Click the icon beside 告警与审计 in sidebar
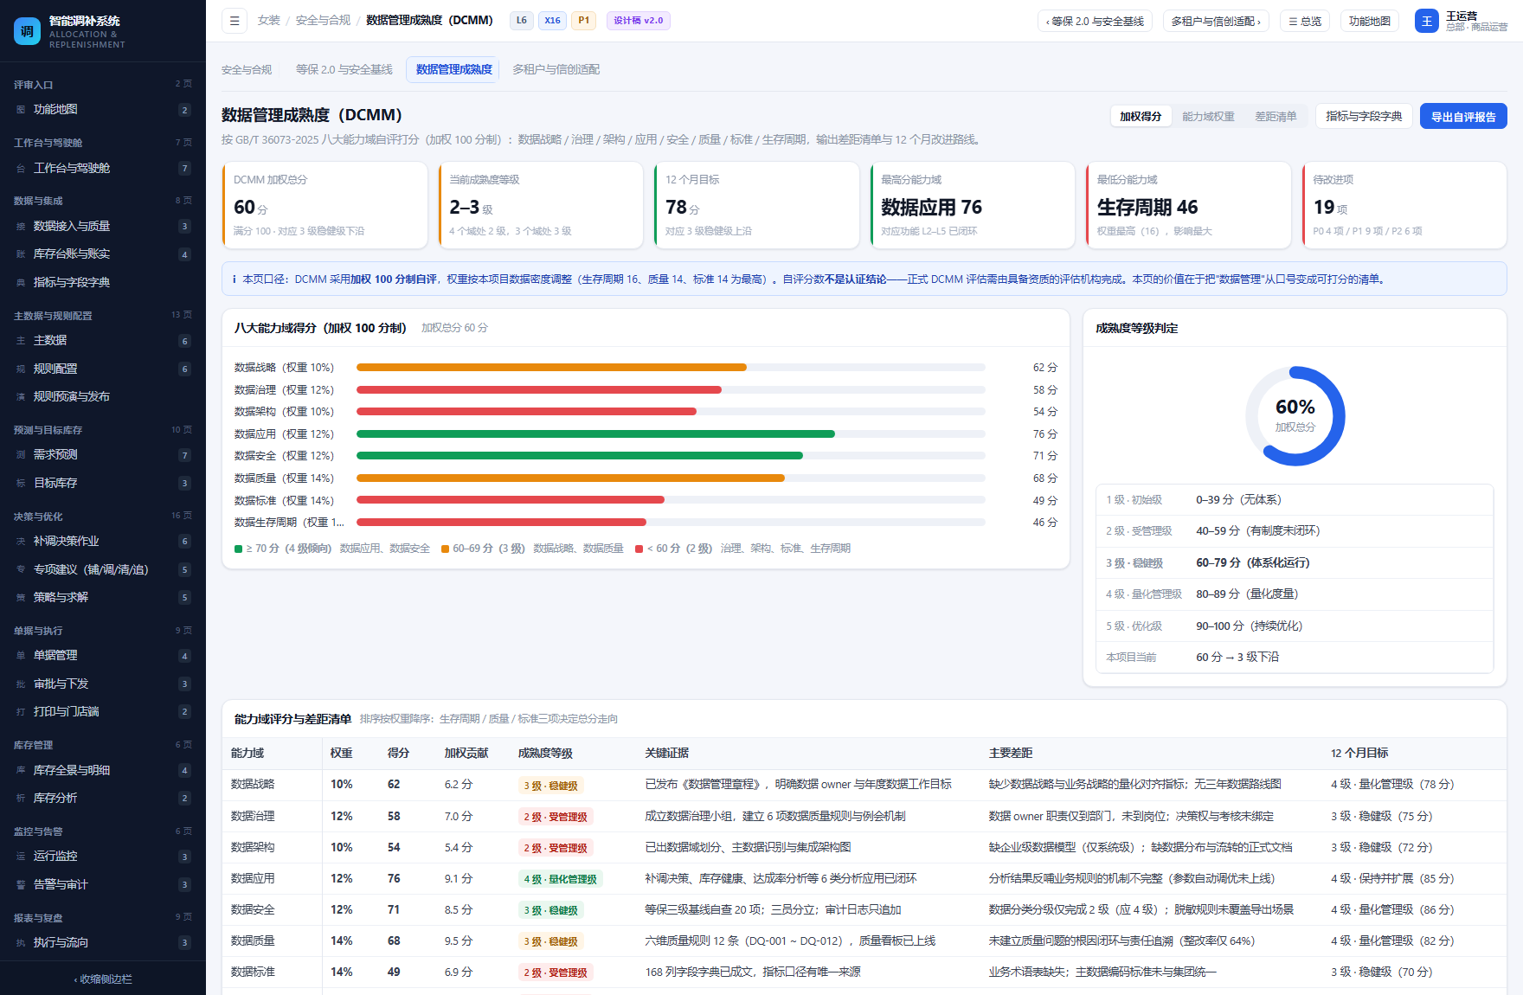Image resolution: width=1523 pixels, height=995 pixels. 21,885
